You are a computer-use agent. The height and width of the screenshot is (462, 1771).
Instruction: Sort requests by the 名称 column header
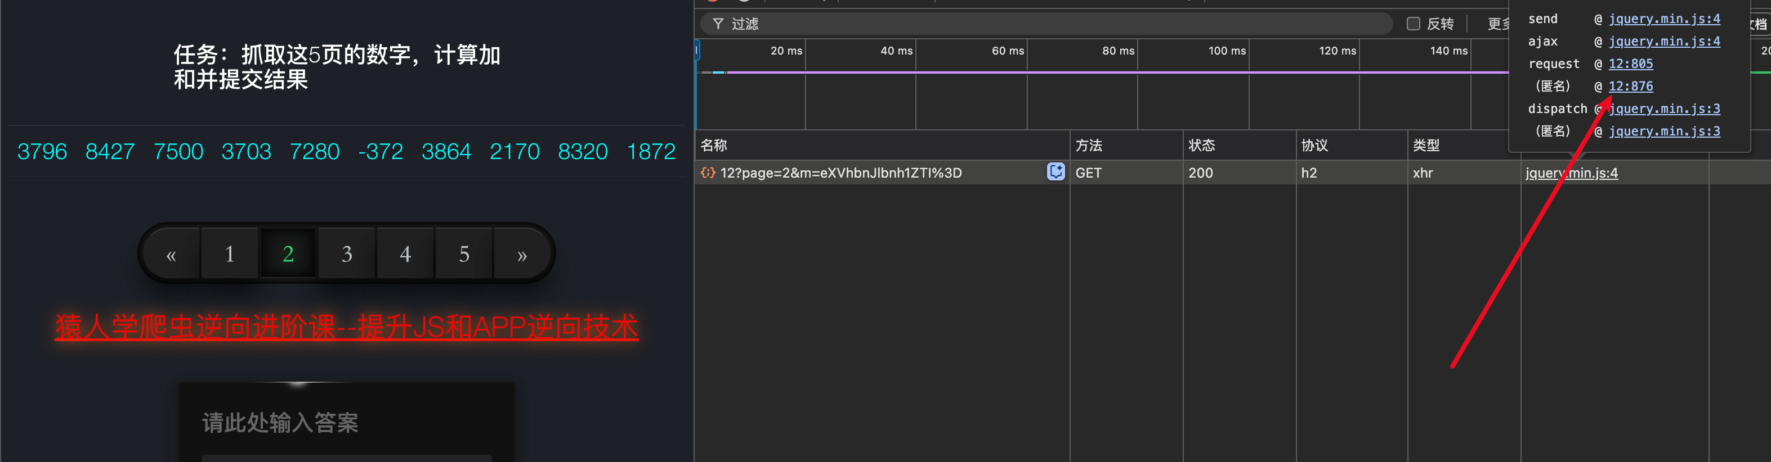pos(714,146)
